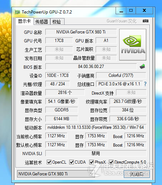Click the die size value 未知
Viewport: 162px width, 185px height.
pyautogui.click(x=106, y=49)
